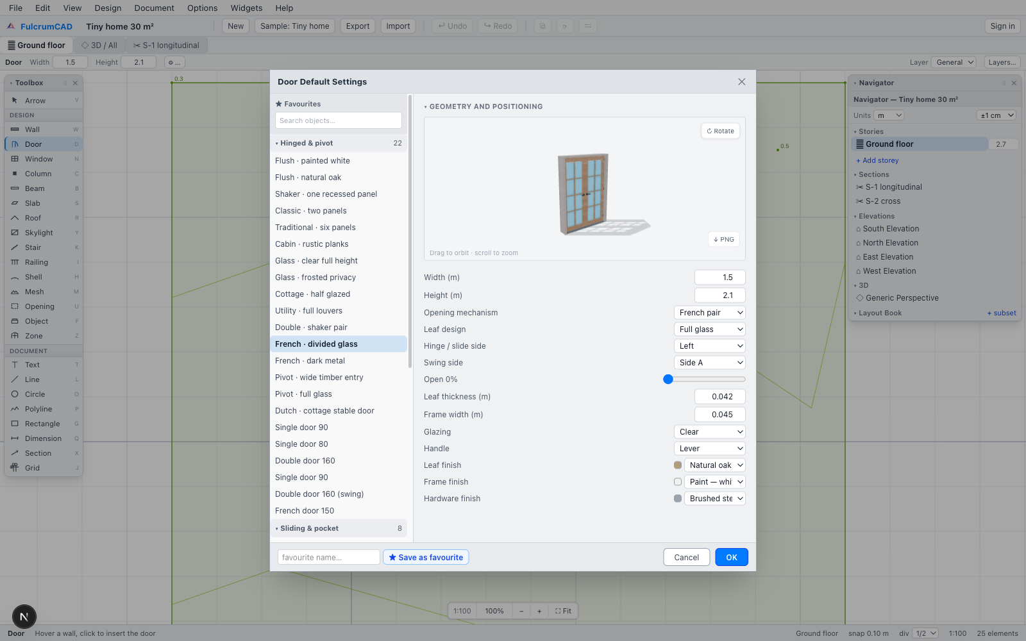
Task: Click the Leaf finish color swatch
Action: [678, 465]
